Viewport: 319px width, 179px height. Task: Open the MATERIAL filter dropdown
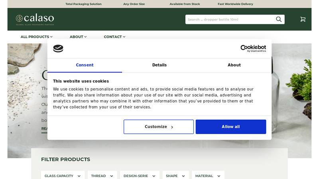pyautogui.click(x=208, y=176)
